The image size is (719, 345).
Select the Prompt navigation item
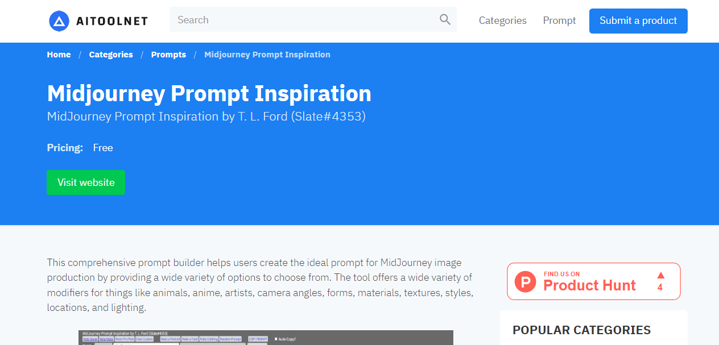(x=559, y=20)
